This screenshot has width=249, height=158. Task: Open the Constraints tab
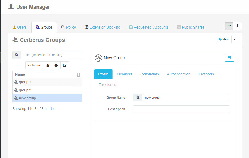point(150,74)
